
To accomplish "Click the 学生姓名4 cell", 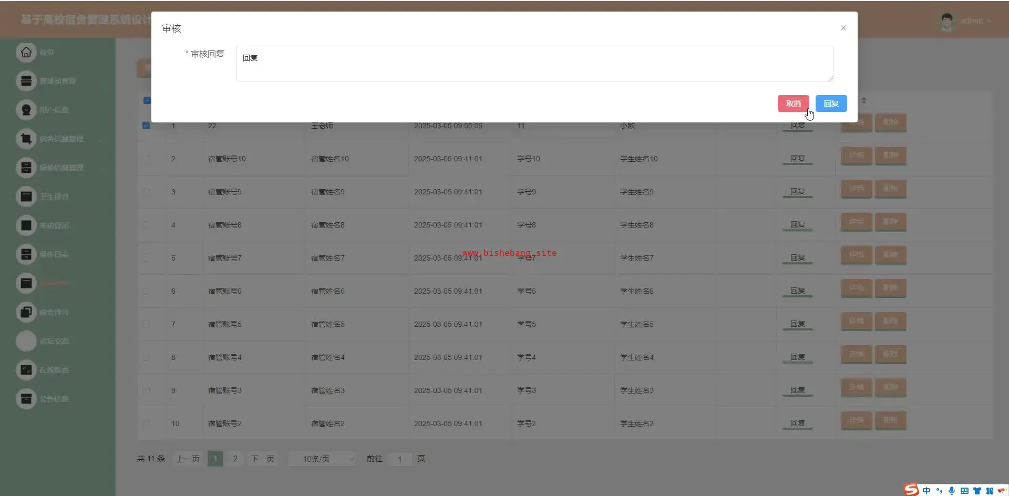I will pos(637,357).
